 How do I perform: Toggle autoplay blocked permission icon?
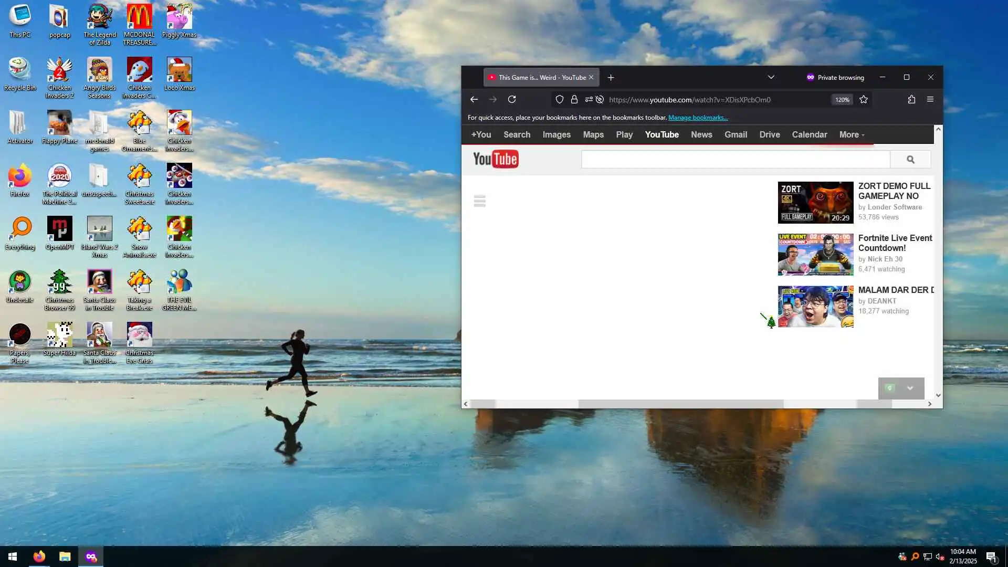[600, 99]
